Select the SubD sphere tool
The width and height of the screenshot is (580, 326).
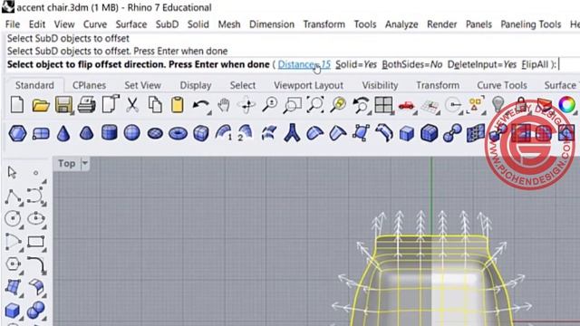coord(131,133)
